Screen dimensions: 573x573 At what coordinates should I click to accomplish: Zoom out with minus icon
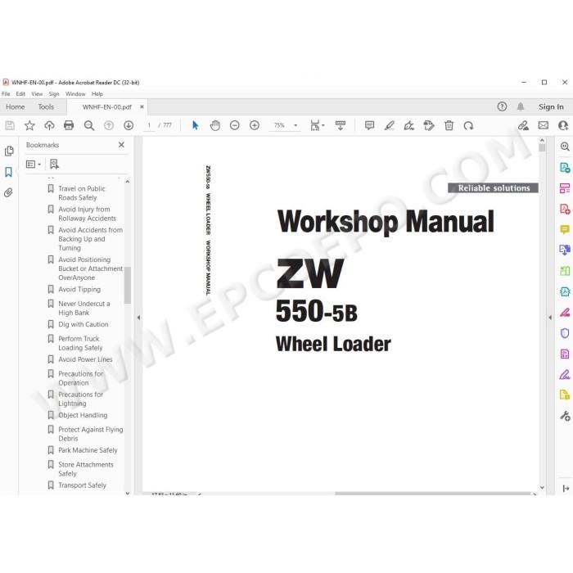(x=235, y=126)
